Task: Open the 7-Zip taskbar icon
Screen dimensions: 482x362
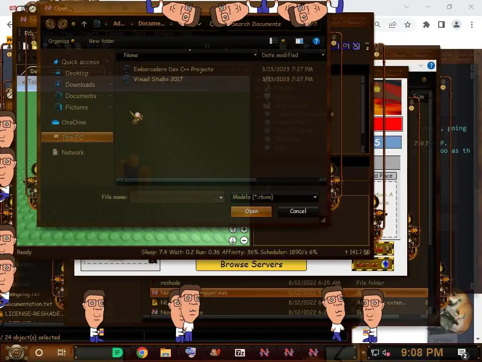Action: (240, 353)
